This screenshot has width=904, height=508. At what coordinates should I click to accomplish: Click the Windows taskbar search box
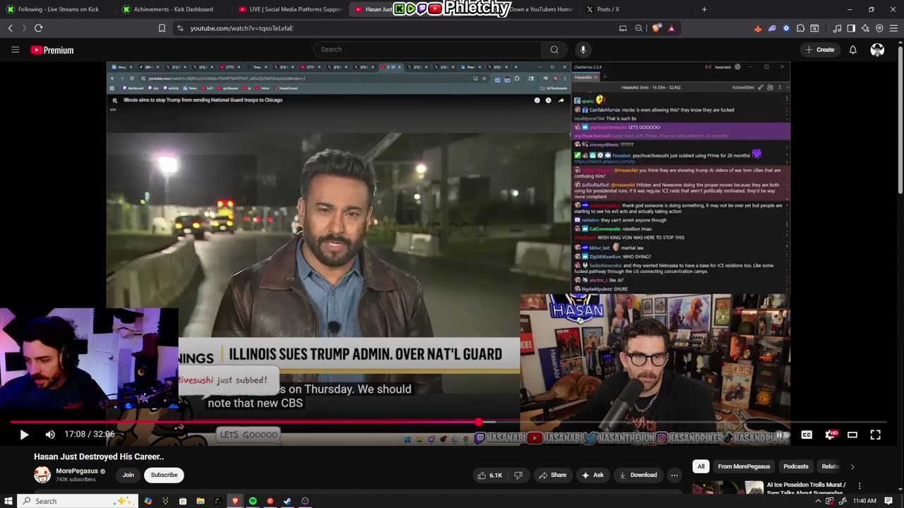point(78,501)
